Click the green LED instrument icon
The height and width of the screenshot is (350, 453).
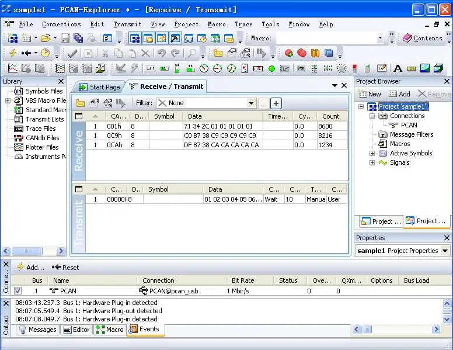click(271, 68)
